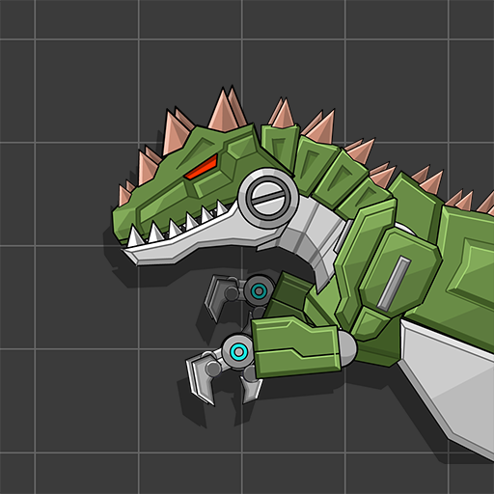
Task: Select the green forearm armor piece
Action: tap(295, 346)
